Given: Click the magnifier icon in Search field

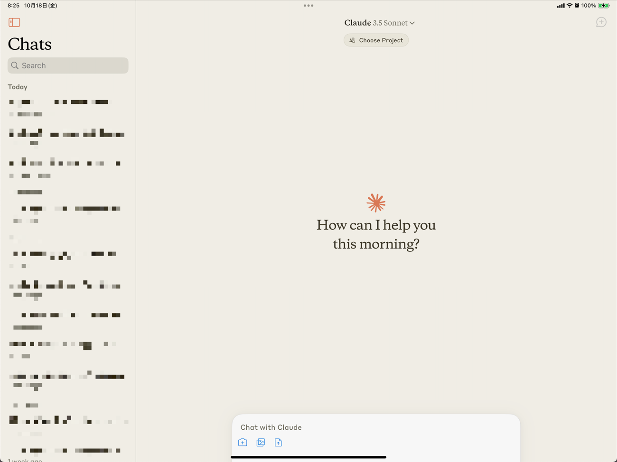Looking at the screenshot, I should [15, 65].
